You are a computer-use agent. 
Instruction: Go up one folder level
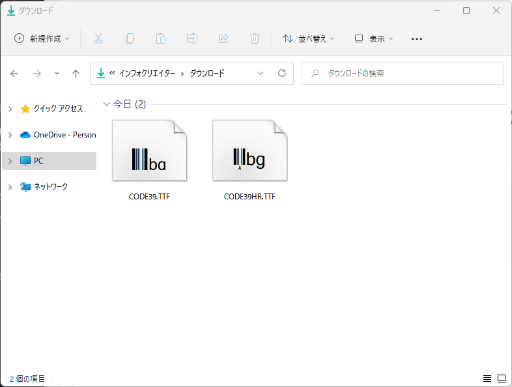coord(76,74)
